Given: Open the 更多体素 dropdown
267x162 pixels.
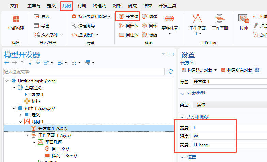Looking at the screenshot, I should 170,24.
